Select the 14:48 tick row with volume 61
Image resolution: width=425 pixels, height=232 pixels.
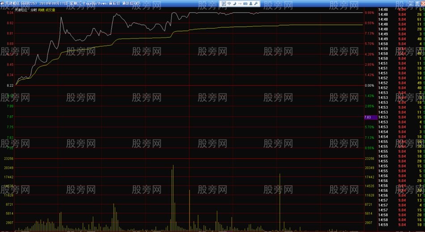coord(401,20)
